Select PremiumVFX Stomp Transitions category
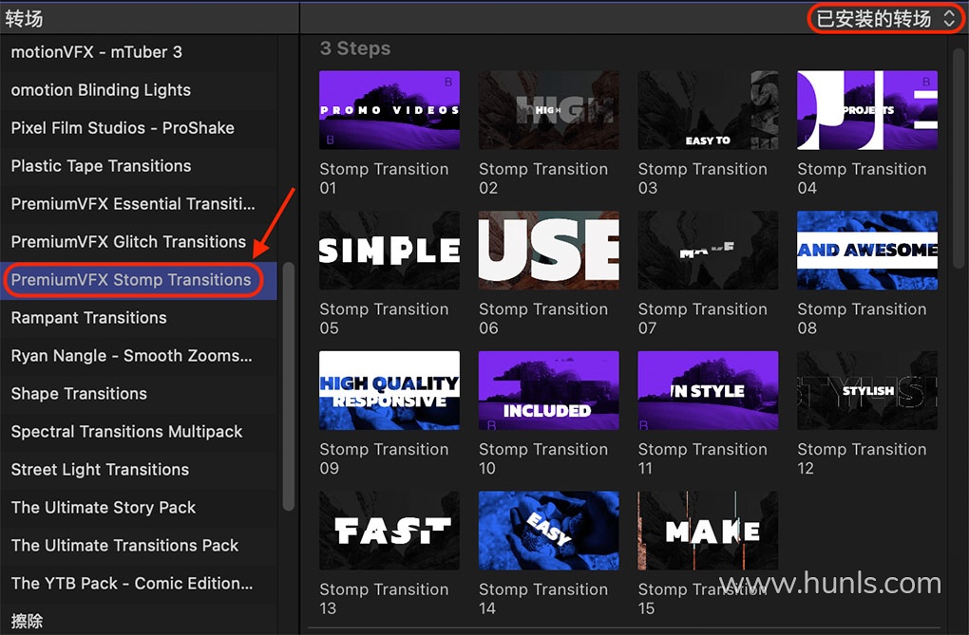 coord(131,280)
